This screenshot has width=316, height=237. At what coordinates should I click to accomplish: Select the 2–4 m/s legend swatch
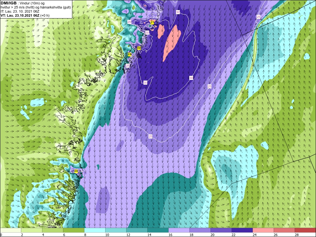tap(31, 230)
